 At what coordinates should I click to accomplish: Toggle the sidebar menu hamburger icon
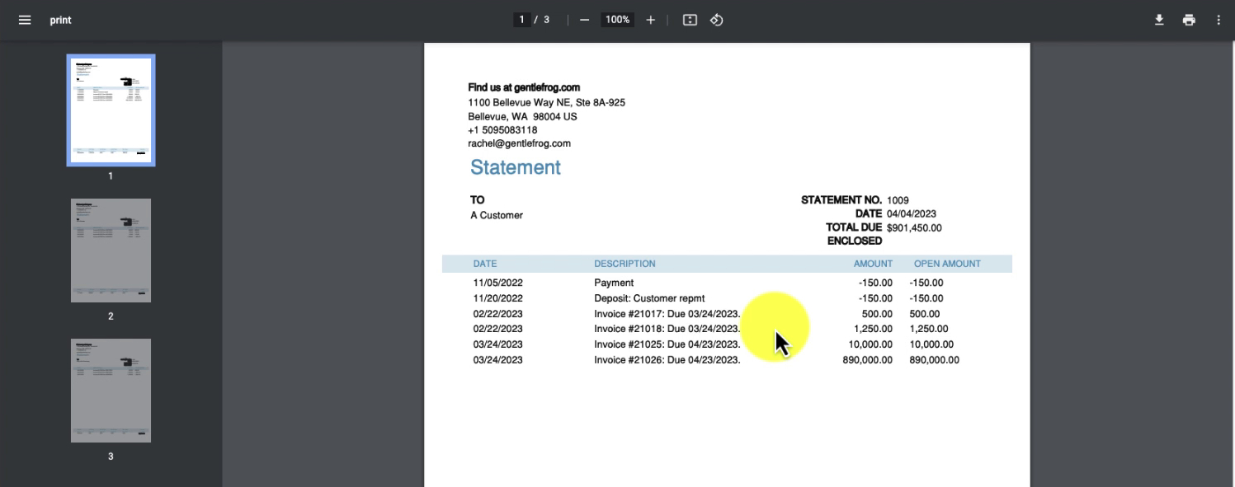[25, 20]
